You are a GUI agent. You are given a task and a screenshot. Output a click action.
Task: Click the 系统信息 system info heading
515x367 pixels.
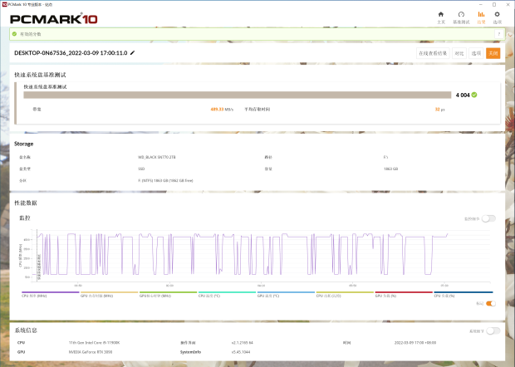pos(26,330)
